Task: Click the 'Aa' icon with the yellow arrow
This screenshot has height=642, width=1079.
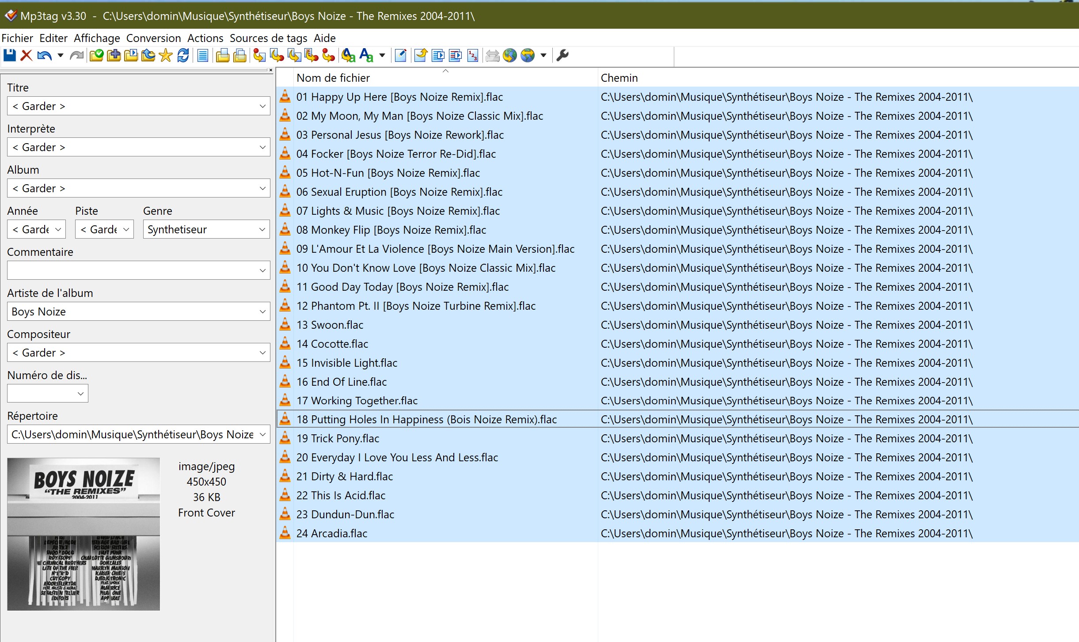Action: pos(349,55)
